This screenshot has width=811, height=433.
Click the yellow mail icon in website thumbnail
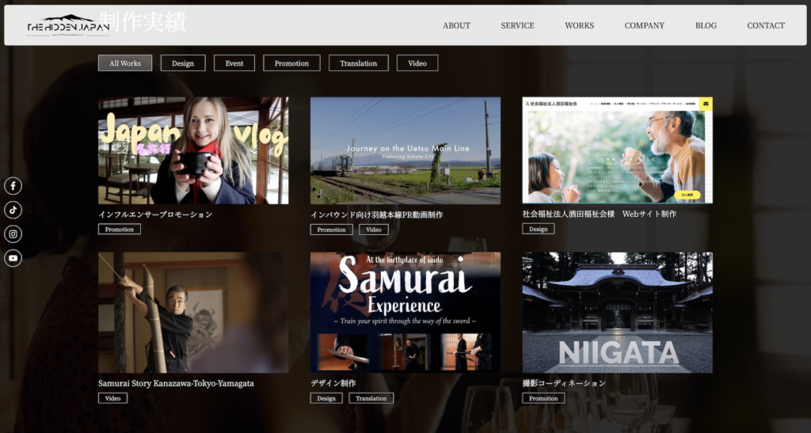(x=706, y=104)
